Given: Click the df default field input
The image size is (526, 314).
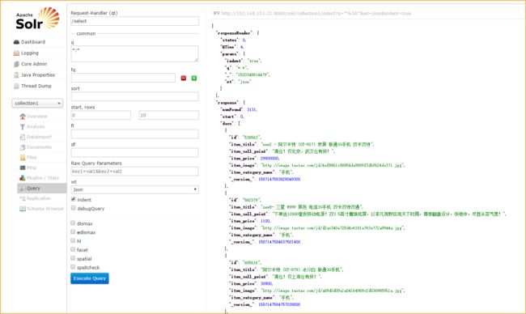Looking at the screenshot, I should tap(134, 153).
